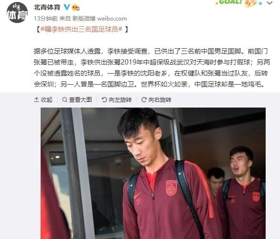Click the collapse arrow icon beside 收起
Viewport: 280px width, 239px height.
(x=36, y=99)
